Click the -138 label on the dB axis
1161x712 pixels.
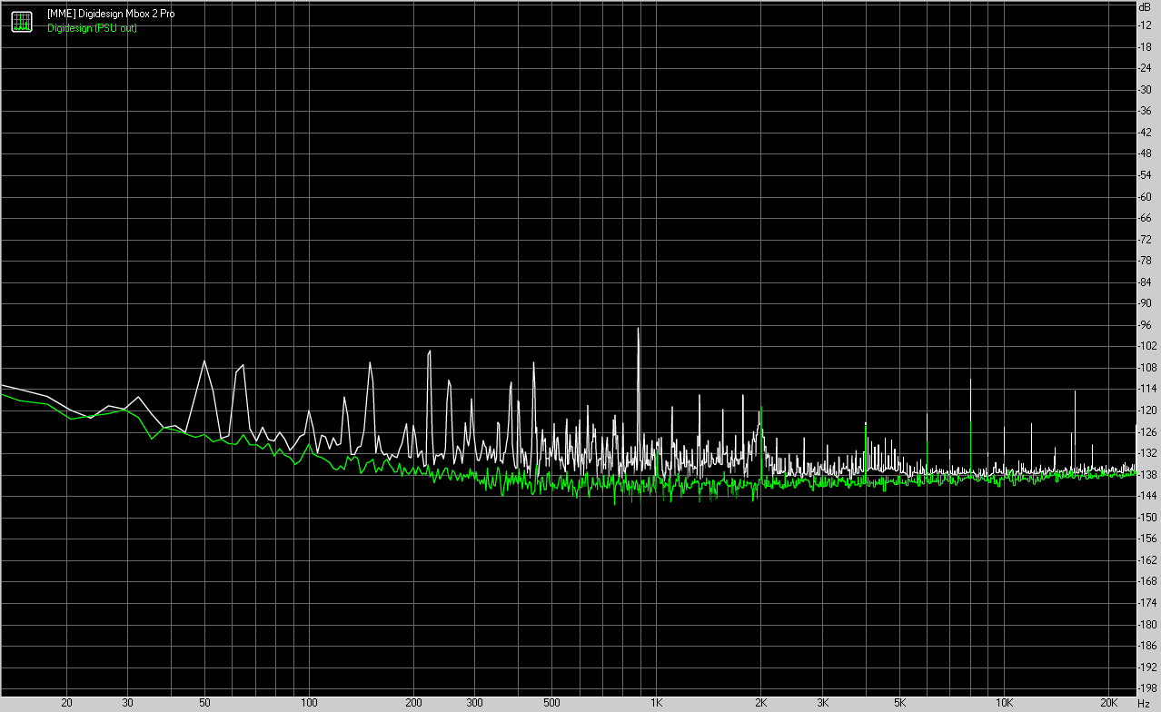1146,474
